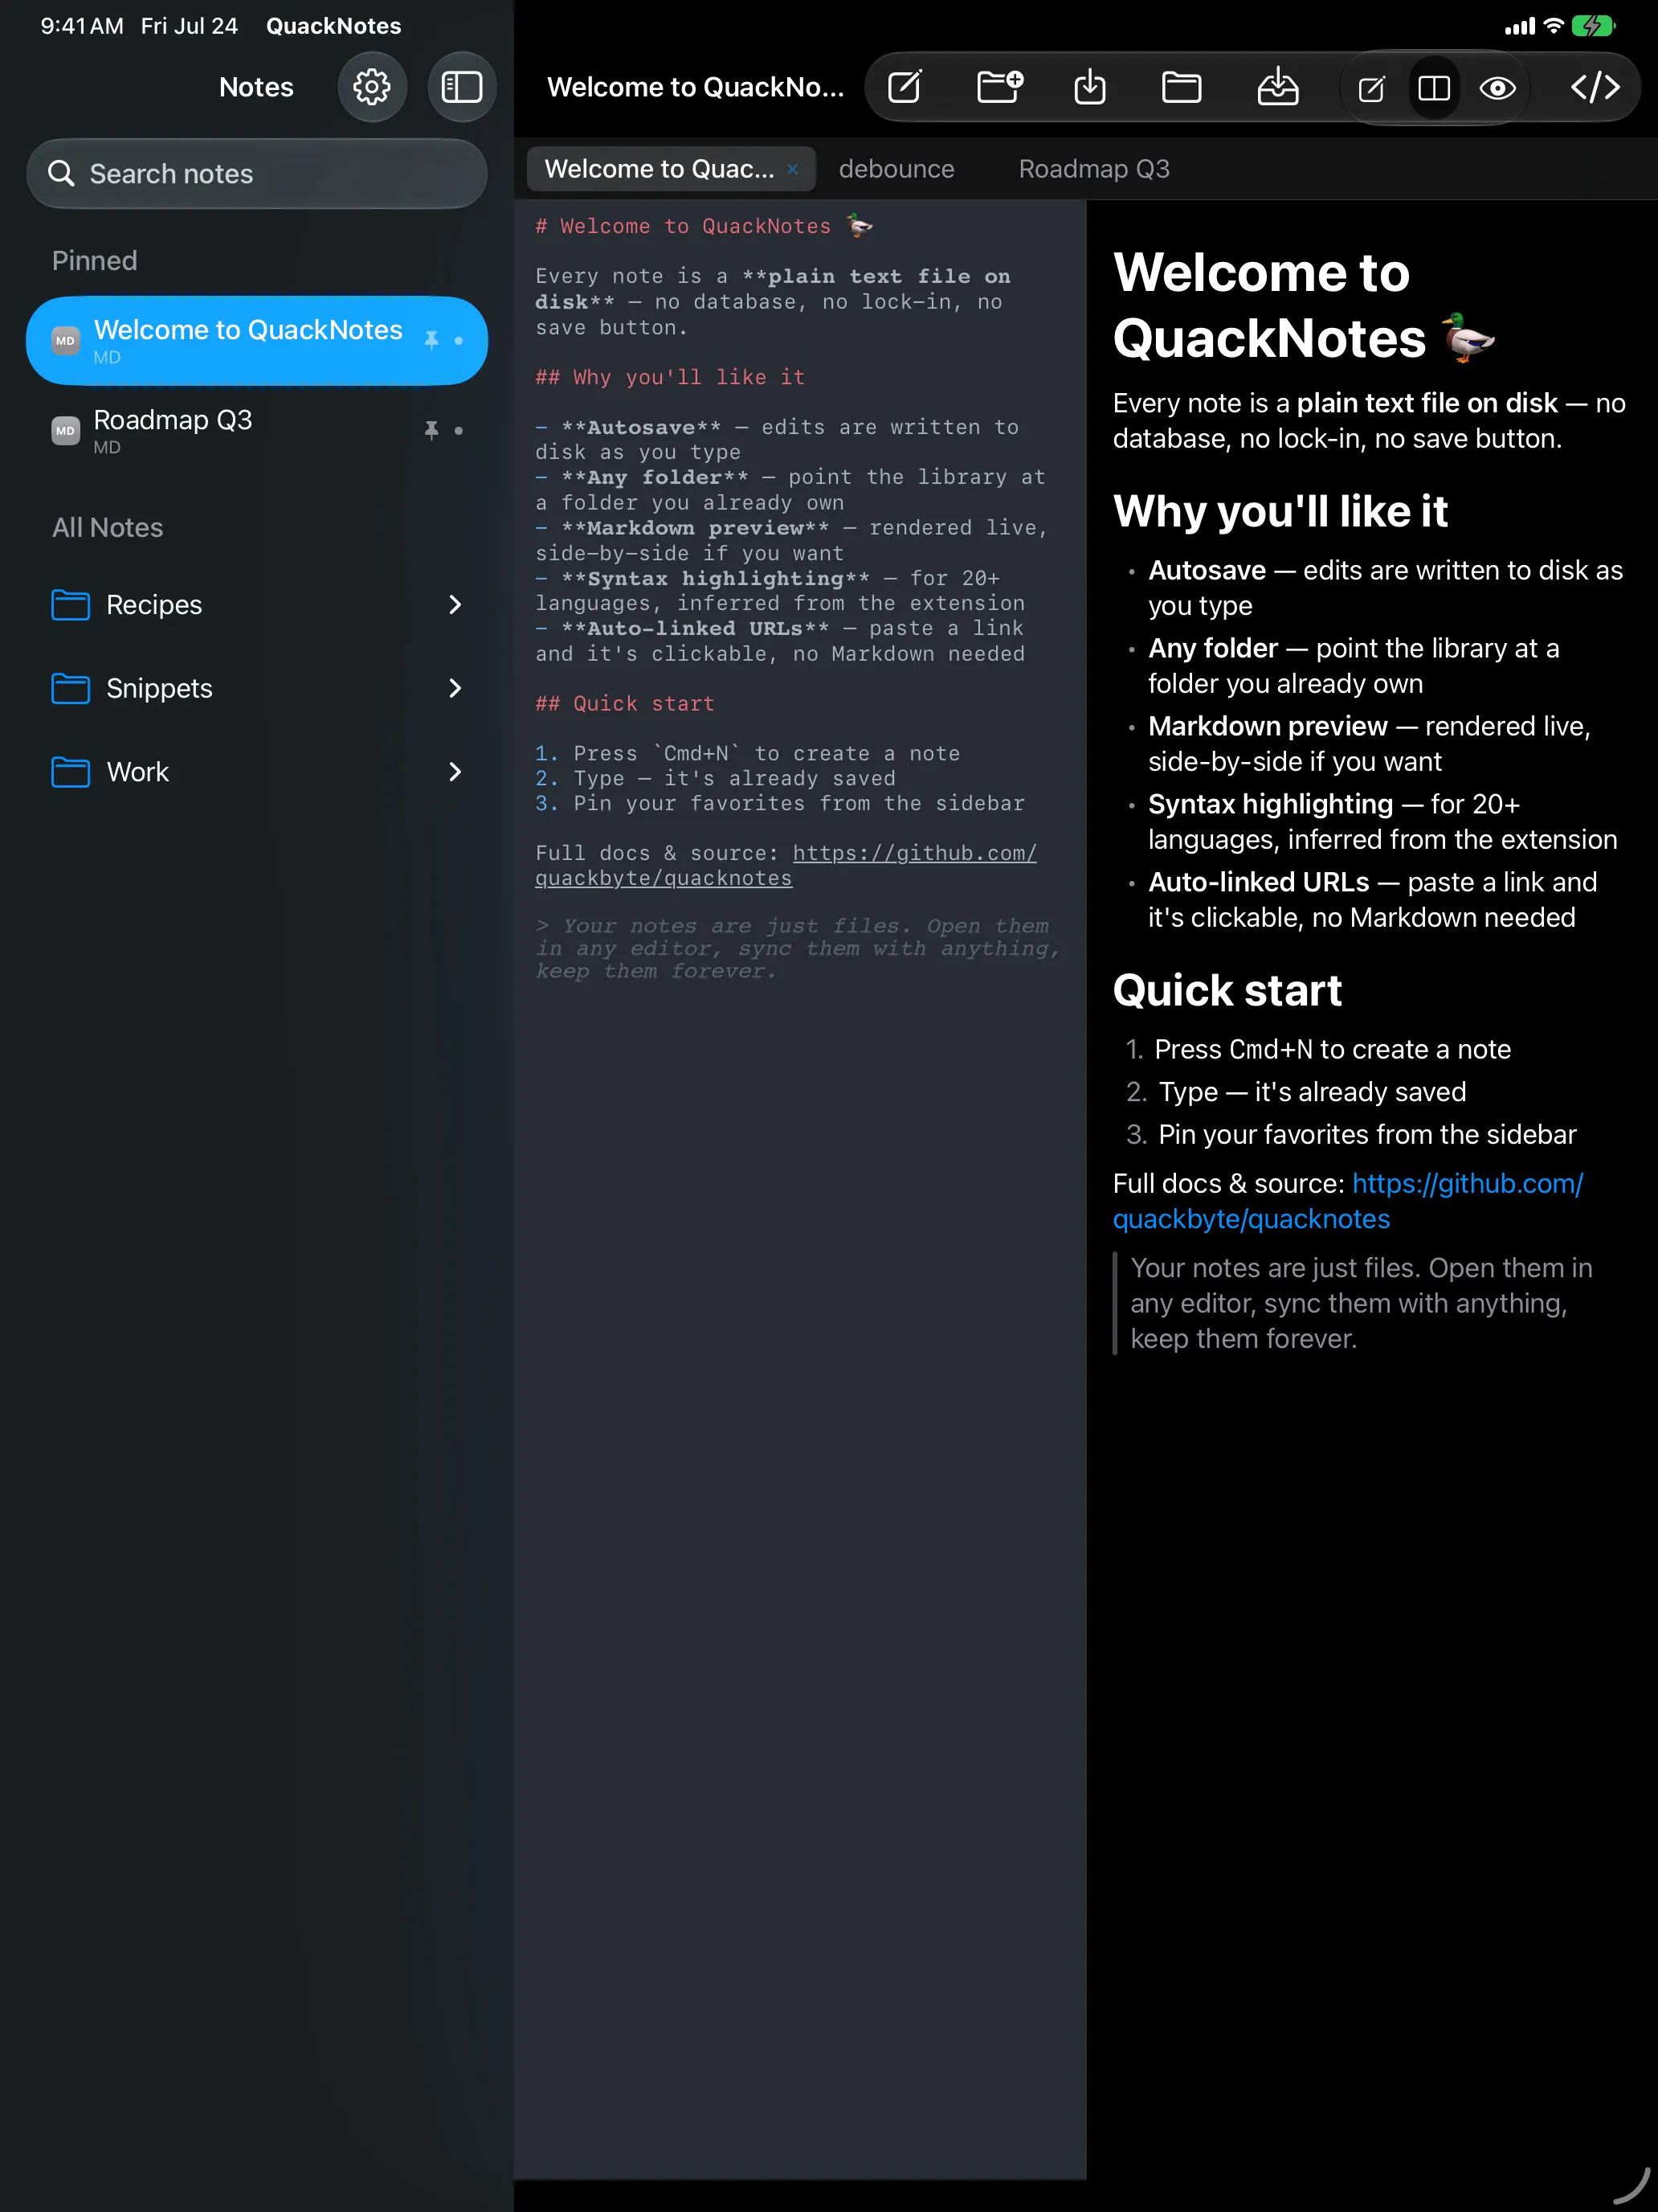Switch to preview-only eye mode

(1497, 88)
